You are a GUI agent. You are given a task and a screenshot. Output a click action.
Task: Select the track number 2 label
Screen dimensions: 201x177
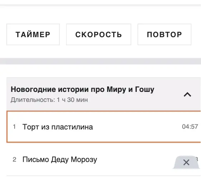15,159
